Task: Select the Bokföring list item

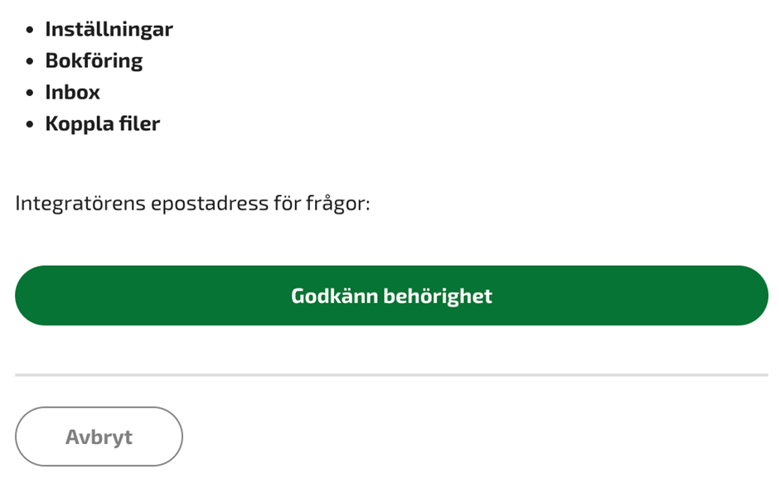Action: pyautogui.click(x=94, y=60)
